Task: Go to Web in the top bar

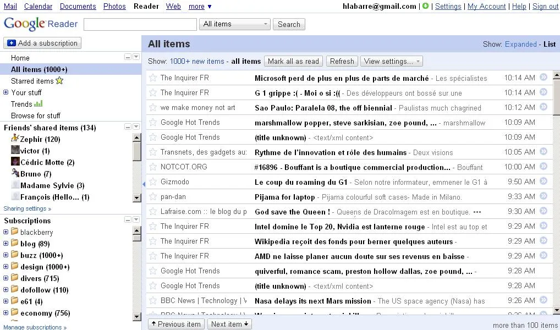Action: click(173, 7)
